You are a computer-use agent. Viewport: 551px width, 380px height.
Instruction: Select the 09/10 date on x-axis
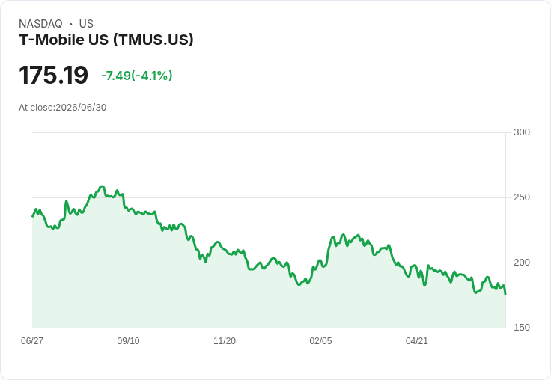click(128, 340)
